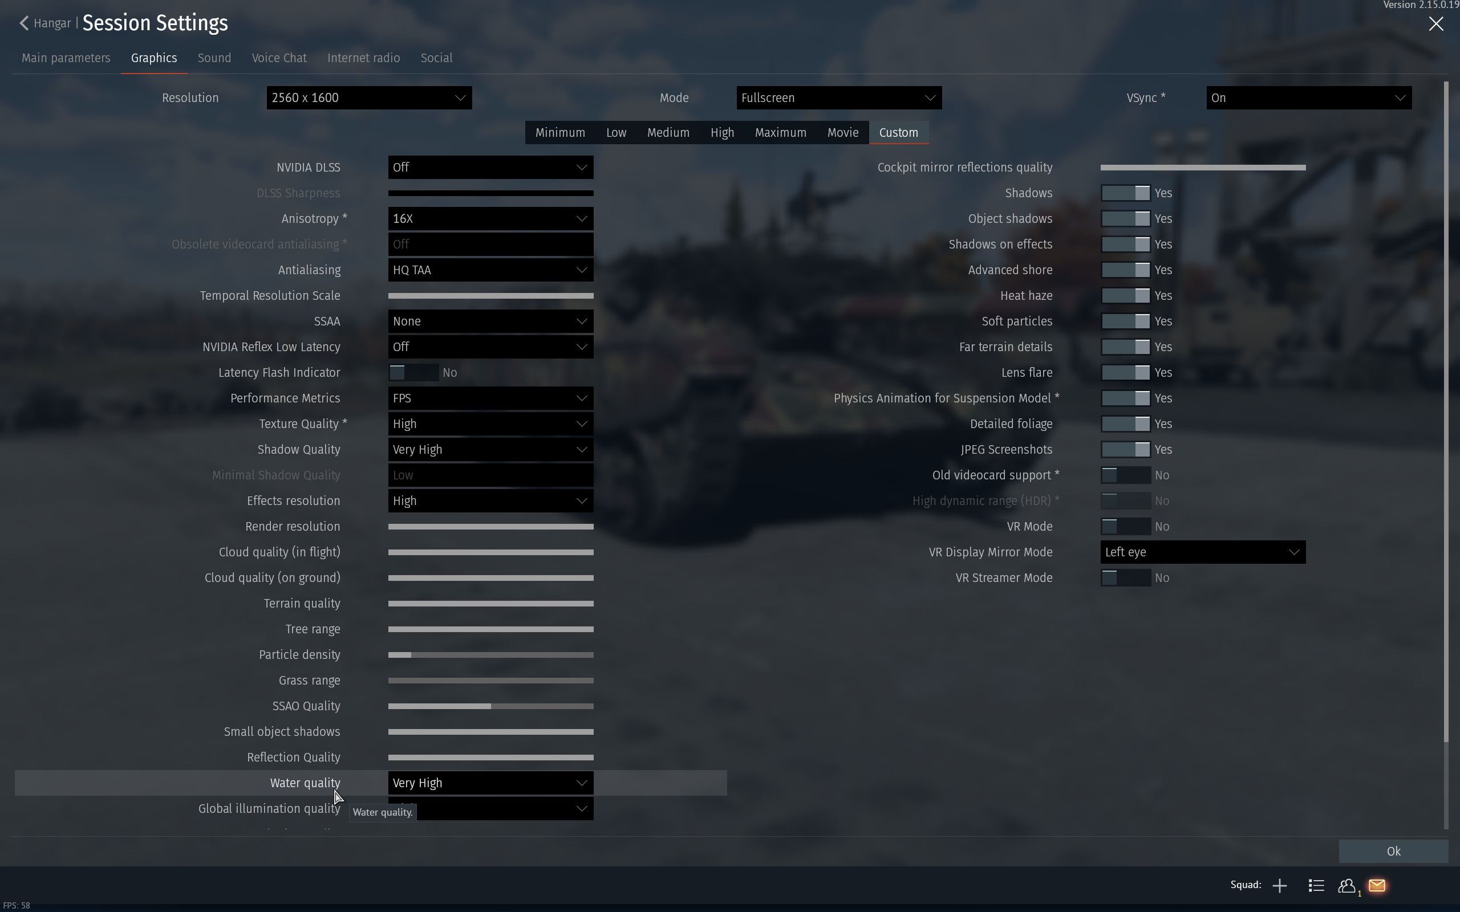Click the settings vertical scrollbar
This screenshot has width=1460, height=912.
point(1446,412)
